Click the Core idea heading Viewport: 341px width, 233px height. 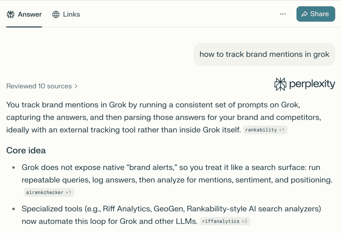(x=26, y=150)
